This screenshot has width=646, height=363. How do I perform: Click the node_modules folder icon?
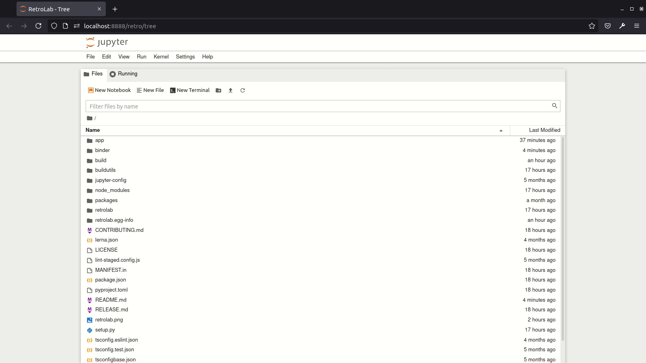pyautogui.click(x=90, y=191)
